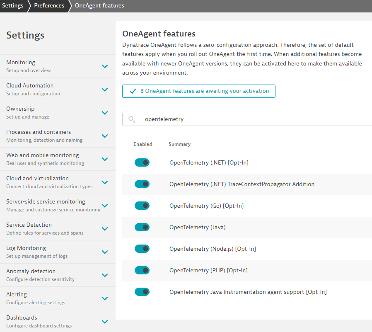Open Monitoring settings menu item
Screen dimensions: 372x332
(x=58, y=66)
